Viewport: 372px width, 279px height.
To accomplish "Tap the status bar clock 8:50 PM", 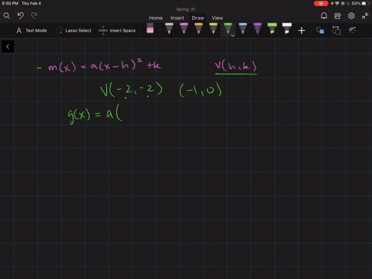I will click(x=10, y=3).
